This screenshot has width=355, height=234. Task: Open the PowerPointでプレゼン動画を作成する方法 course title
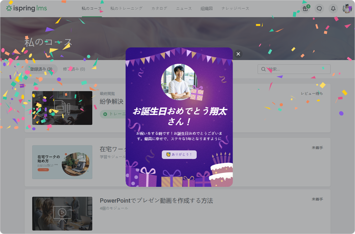click(x=156, y=201)
